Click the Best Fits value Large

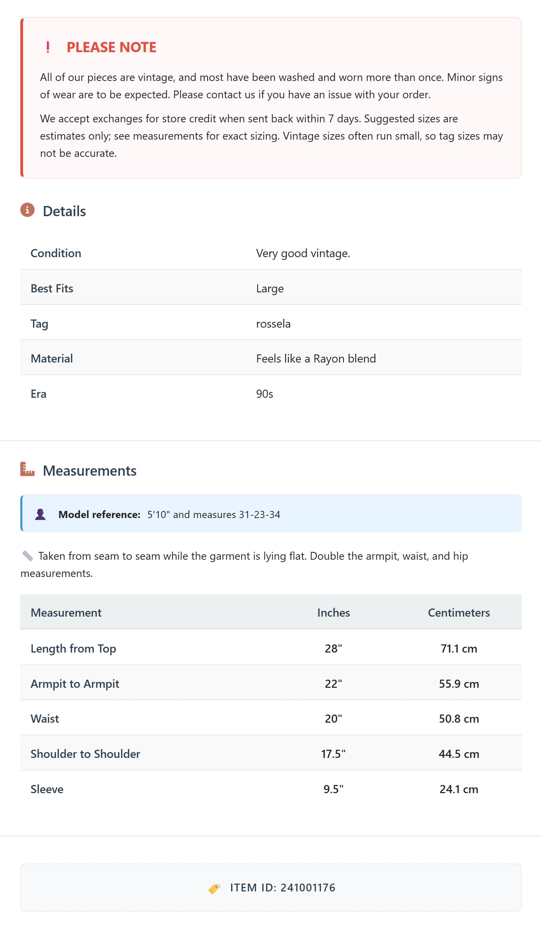[270, 289]
